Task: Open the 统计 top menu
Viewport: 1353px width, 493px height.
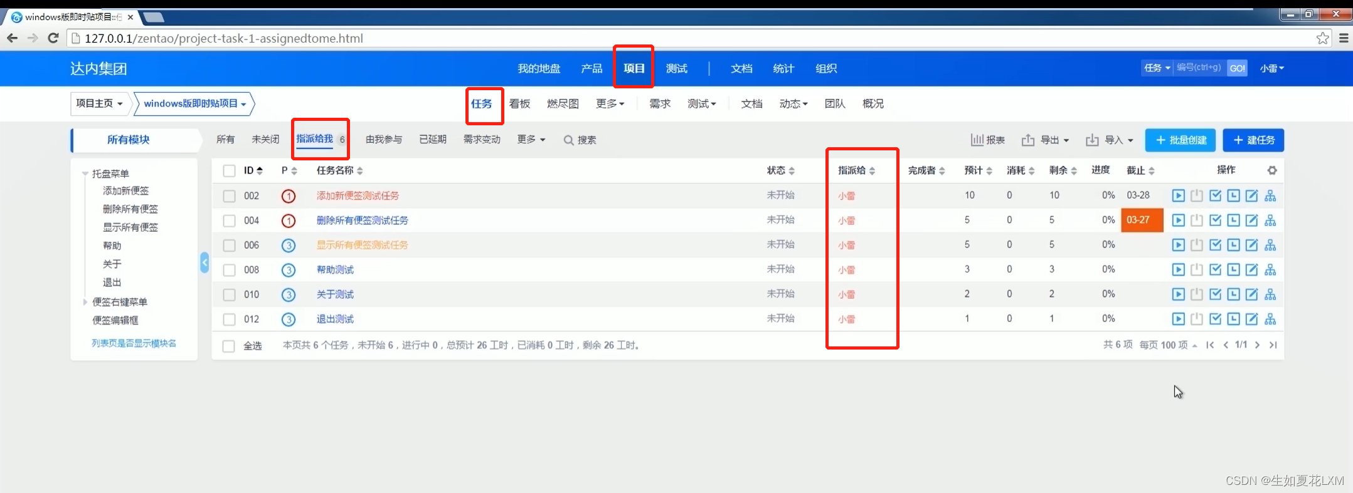Action: [783, 68]
